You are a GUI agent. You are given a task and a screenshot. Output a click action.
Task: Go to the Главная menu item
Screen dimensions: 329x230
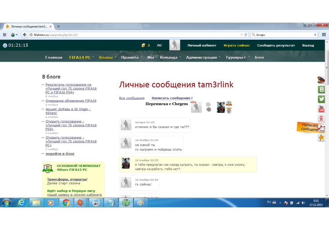pyautogui.click(x=54, y=57)
